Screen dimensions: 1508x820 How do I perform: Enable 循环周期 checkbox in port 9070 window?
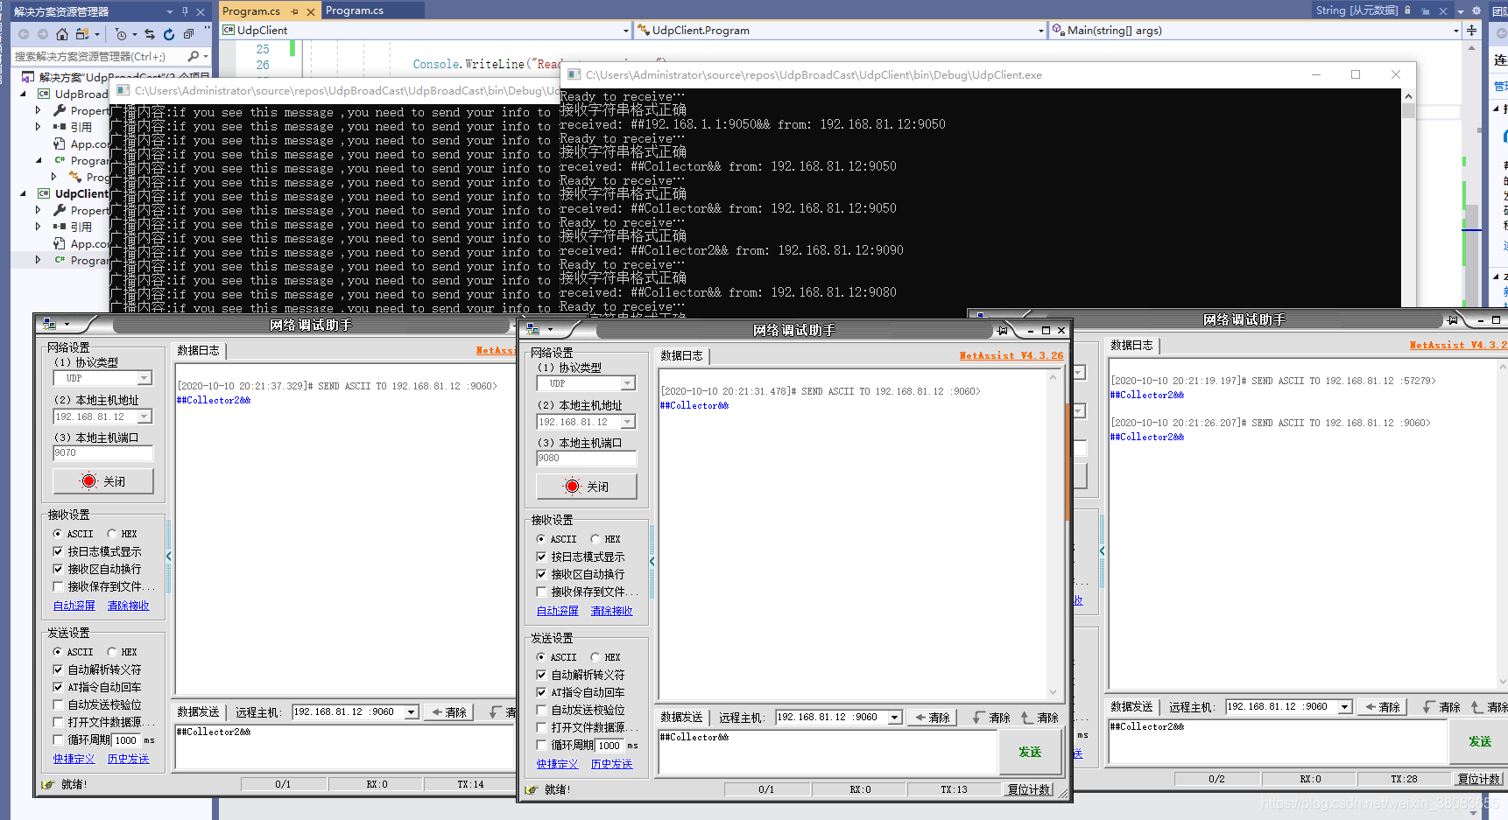(x=59, y=739)
